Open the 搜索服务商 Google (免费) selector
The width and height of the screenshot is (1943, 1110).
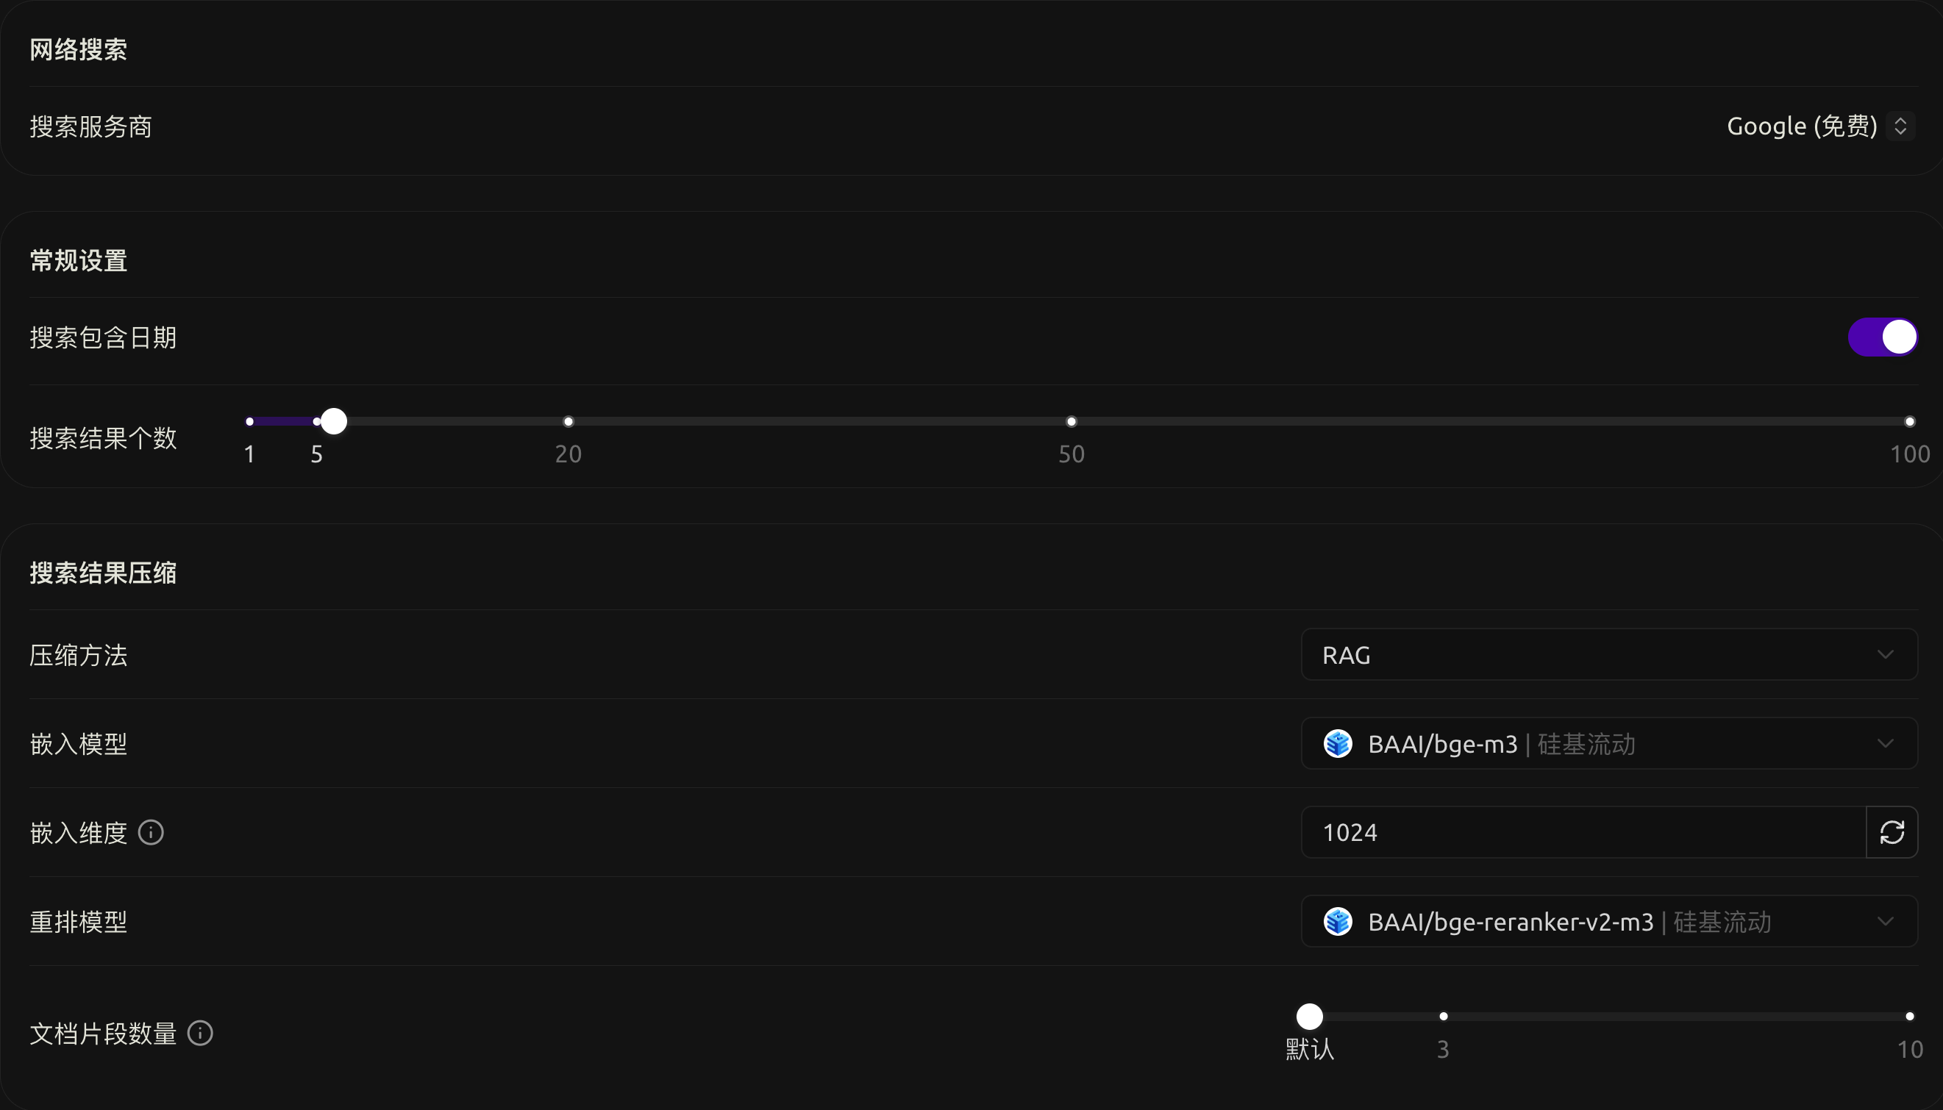[x=1819, y=126]
